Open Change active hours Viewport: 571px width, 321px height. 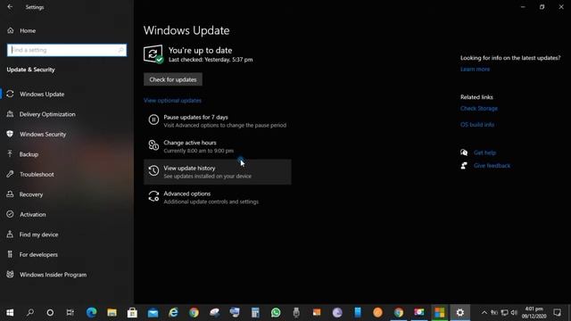coord(218,146)
